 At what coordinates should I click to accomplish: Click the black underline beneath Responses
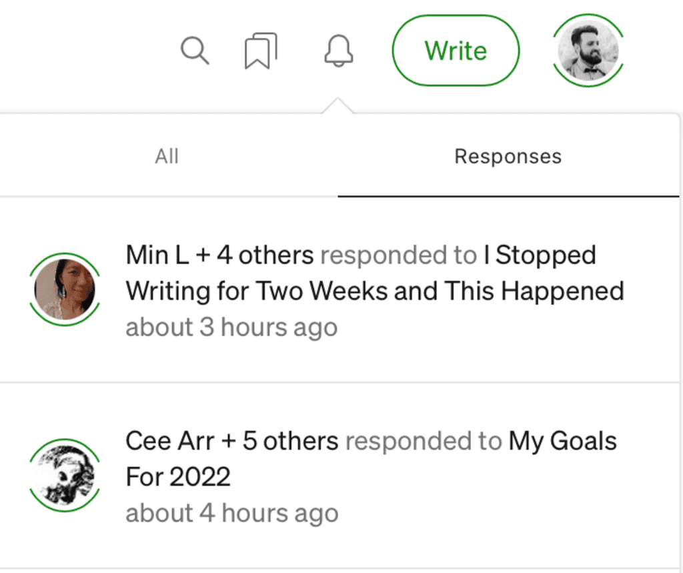[x=508, y=196]
